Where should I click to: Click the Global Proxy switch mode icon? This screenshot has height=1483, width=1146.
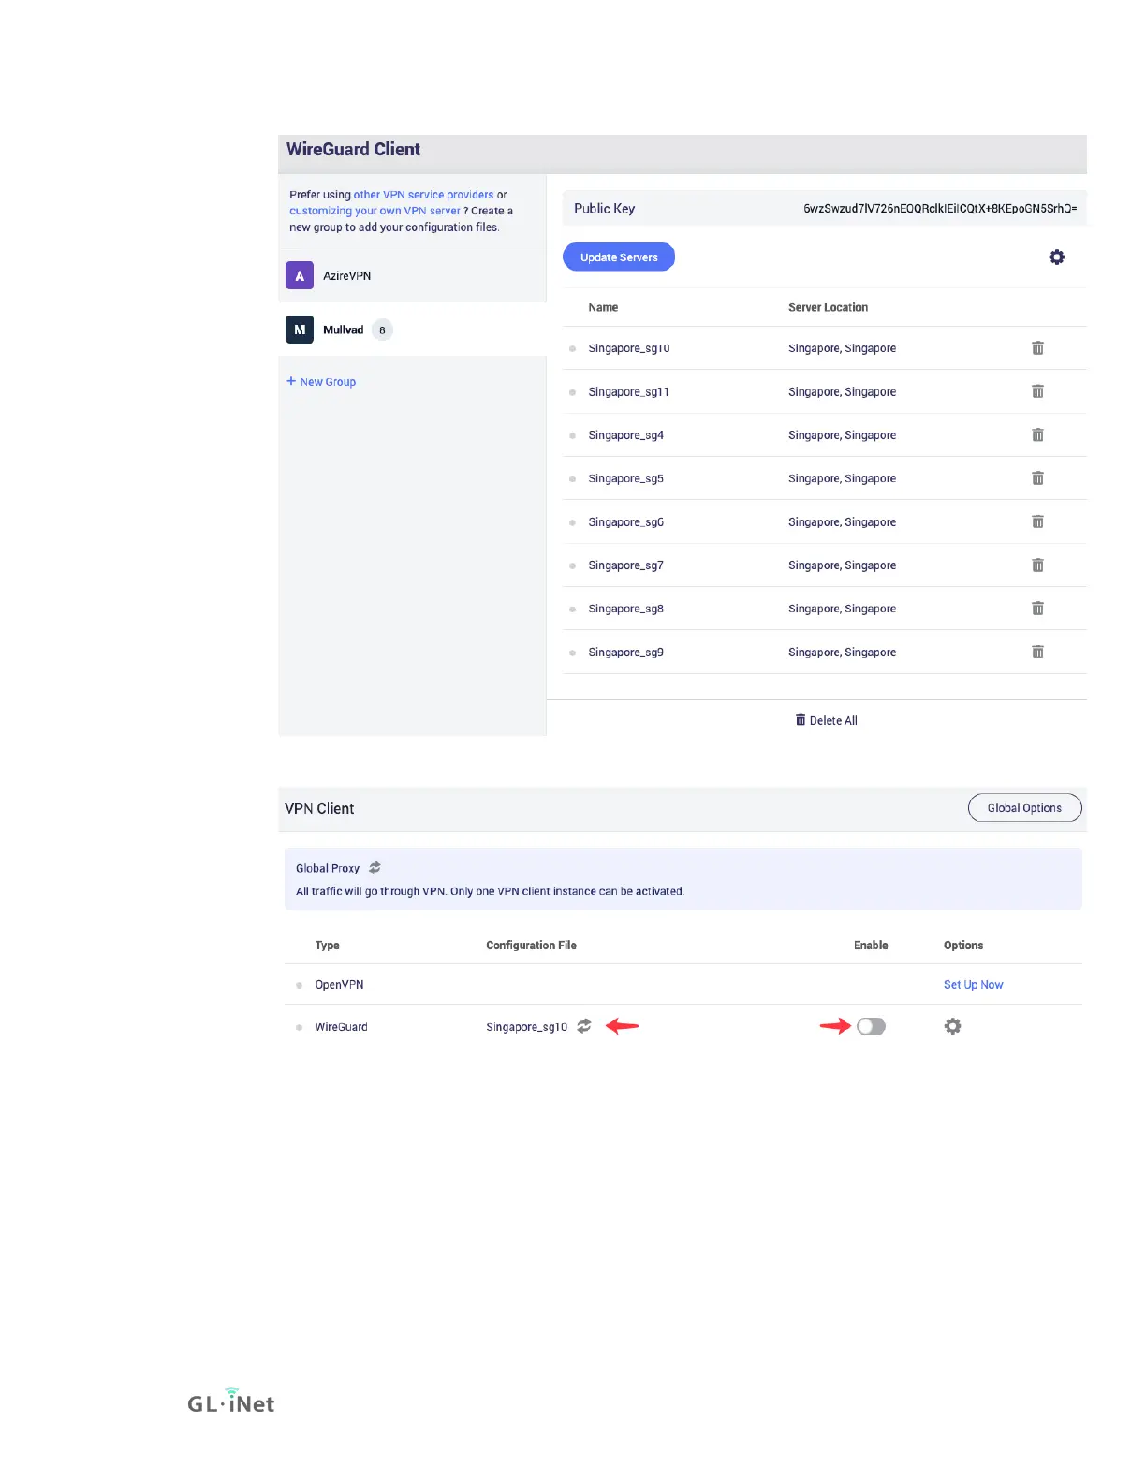point(375,868)
